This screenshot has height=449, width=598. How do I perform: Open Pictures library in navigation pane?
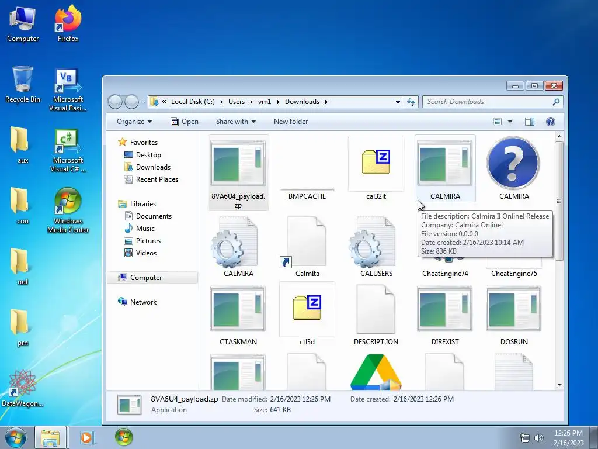tap(148, 240)
